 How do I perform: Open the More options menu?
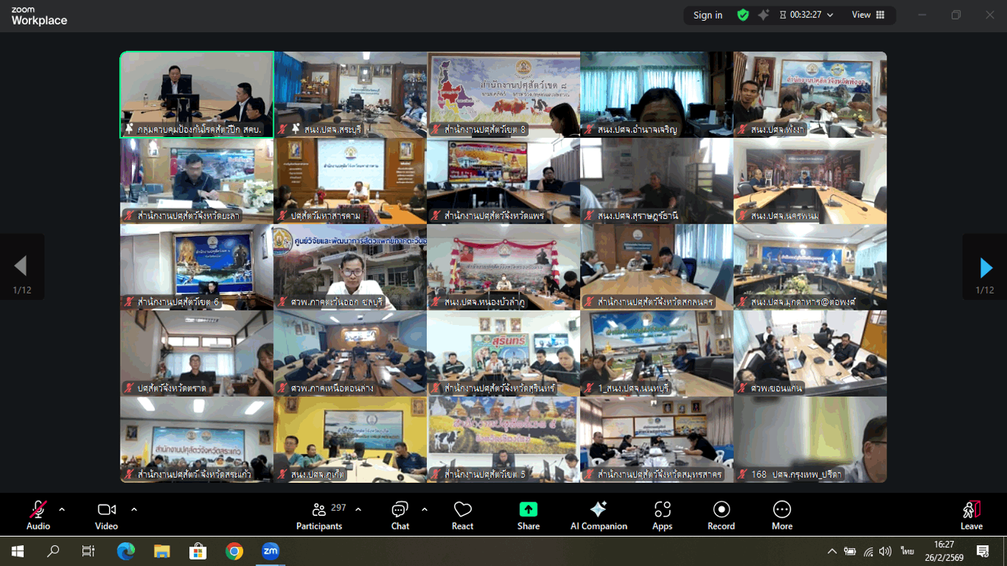click(782, 515)
